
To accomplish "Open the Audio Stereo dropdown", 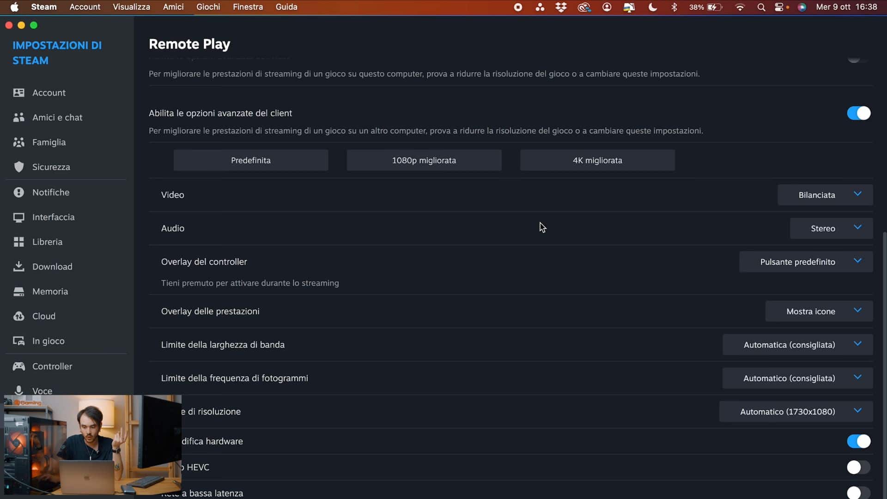I will pyautogui.click(x=831, y=228).
